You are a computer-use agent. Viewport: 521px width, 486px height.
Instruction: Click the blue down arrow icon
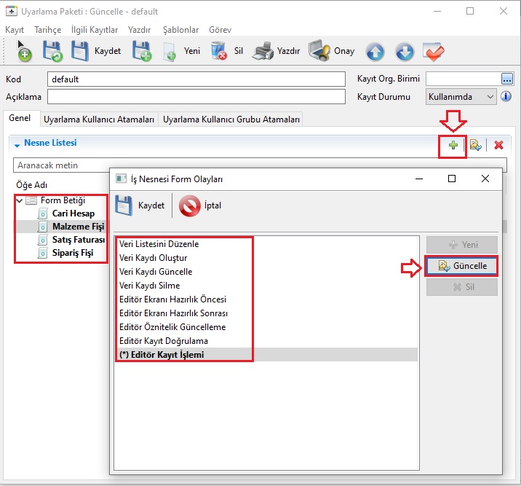[x=405, y=52]
